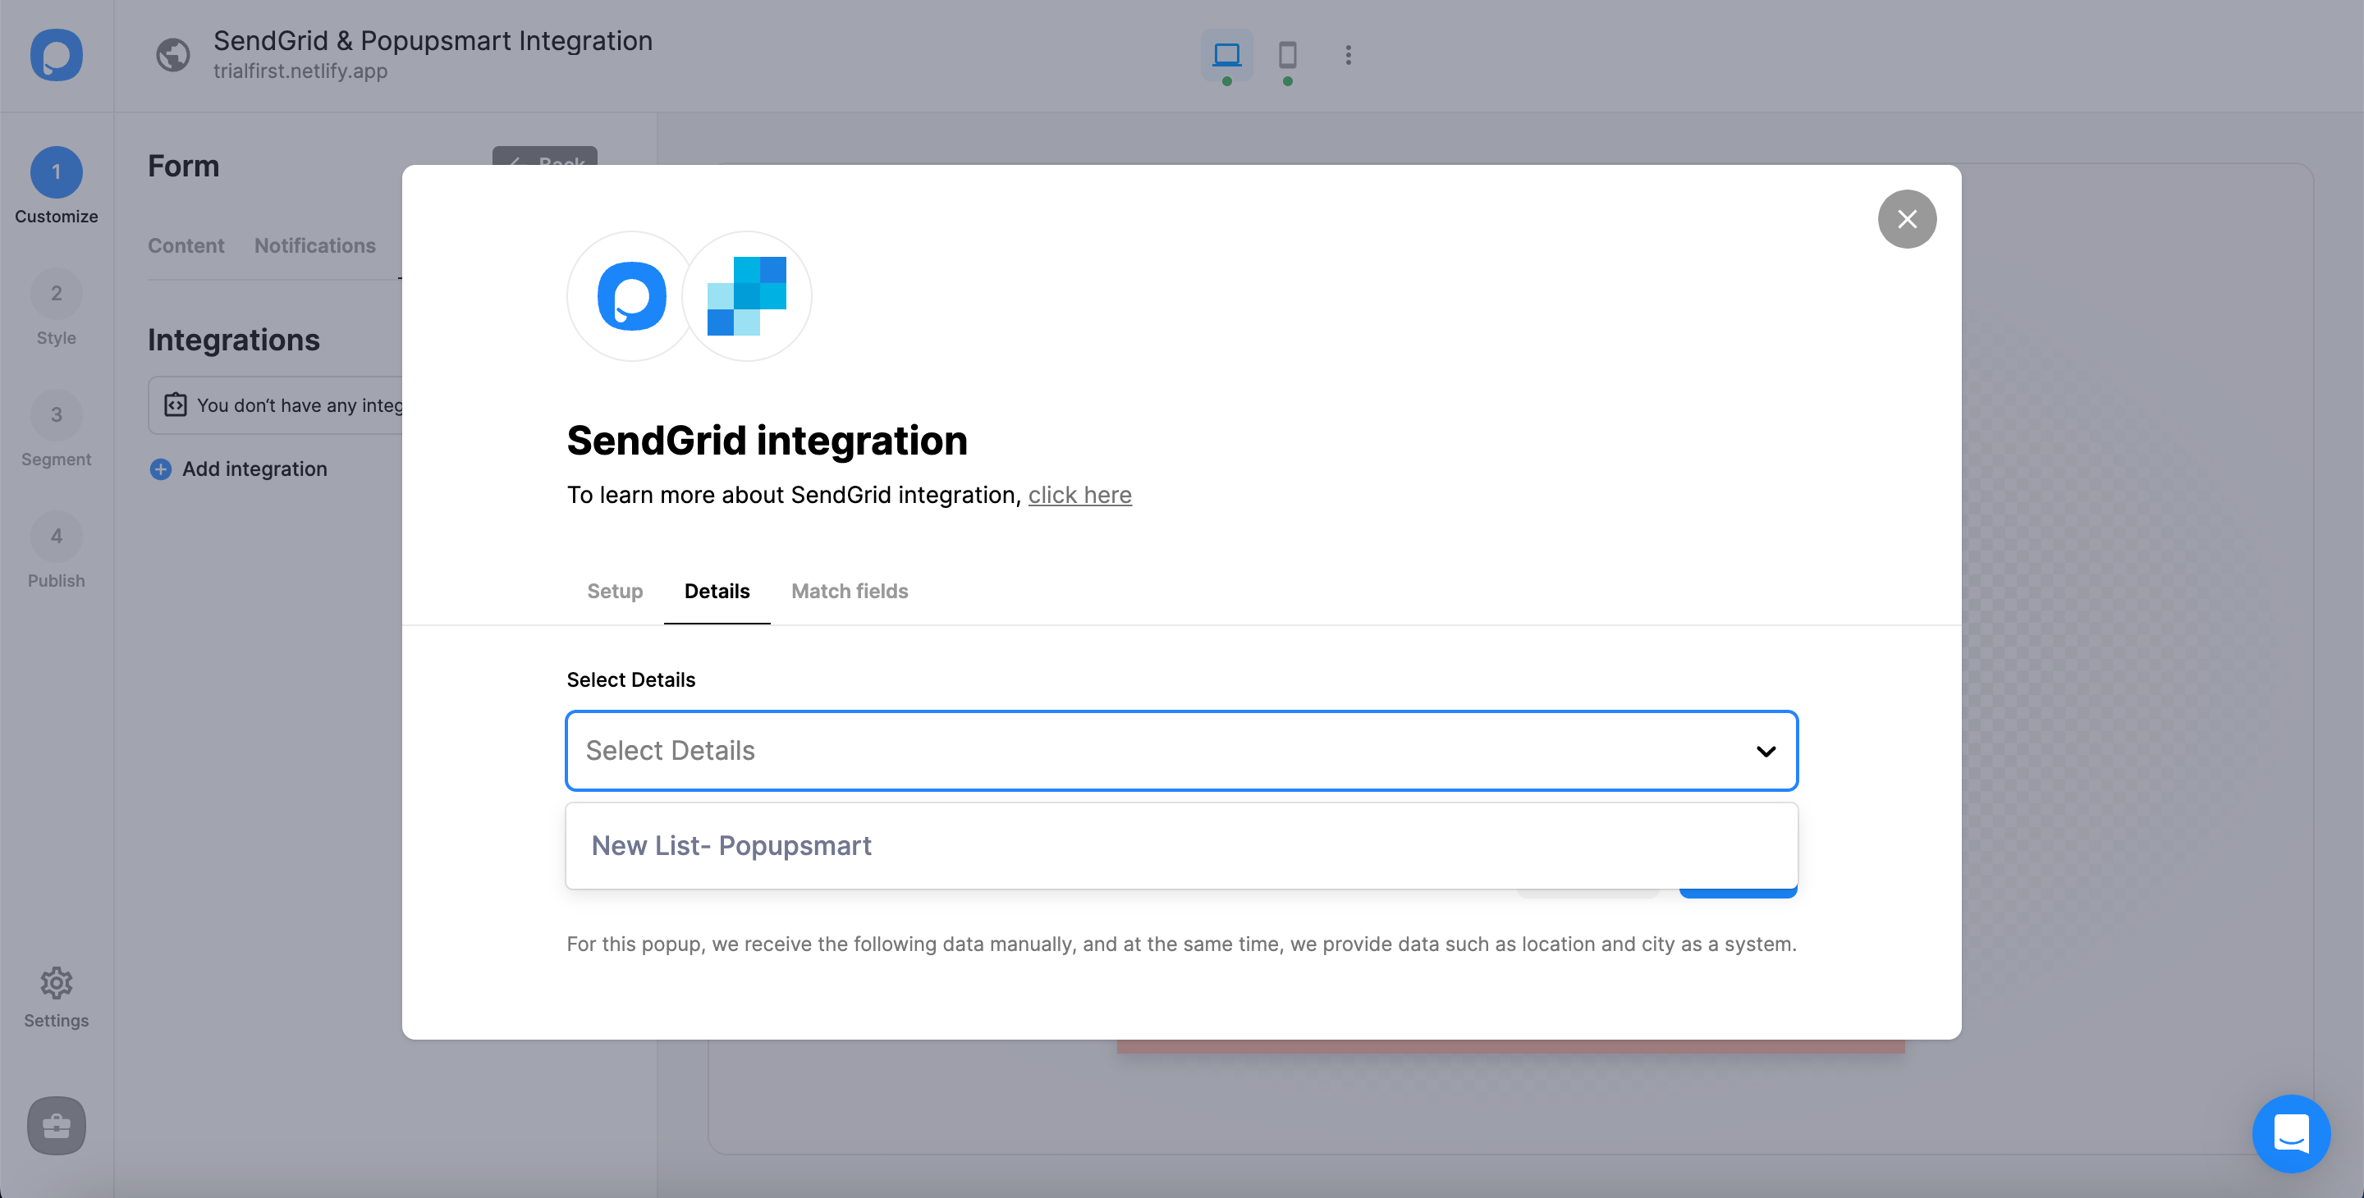Viewport: 2364px width, 1198px height.
Task: Click the 'click here' link to learn more
Action: 1080,495
